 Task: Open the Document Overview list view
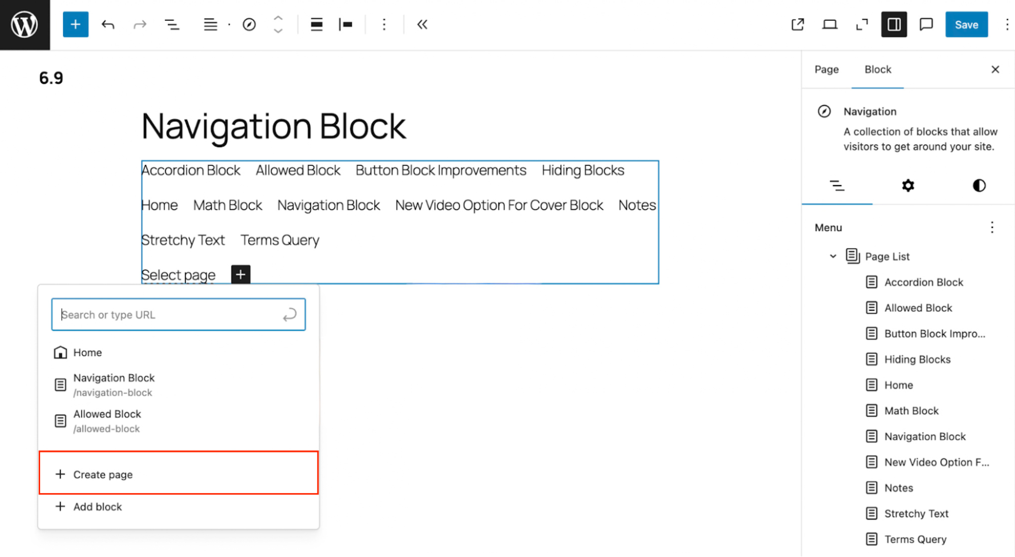tap(172, 24)
